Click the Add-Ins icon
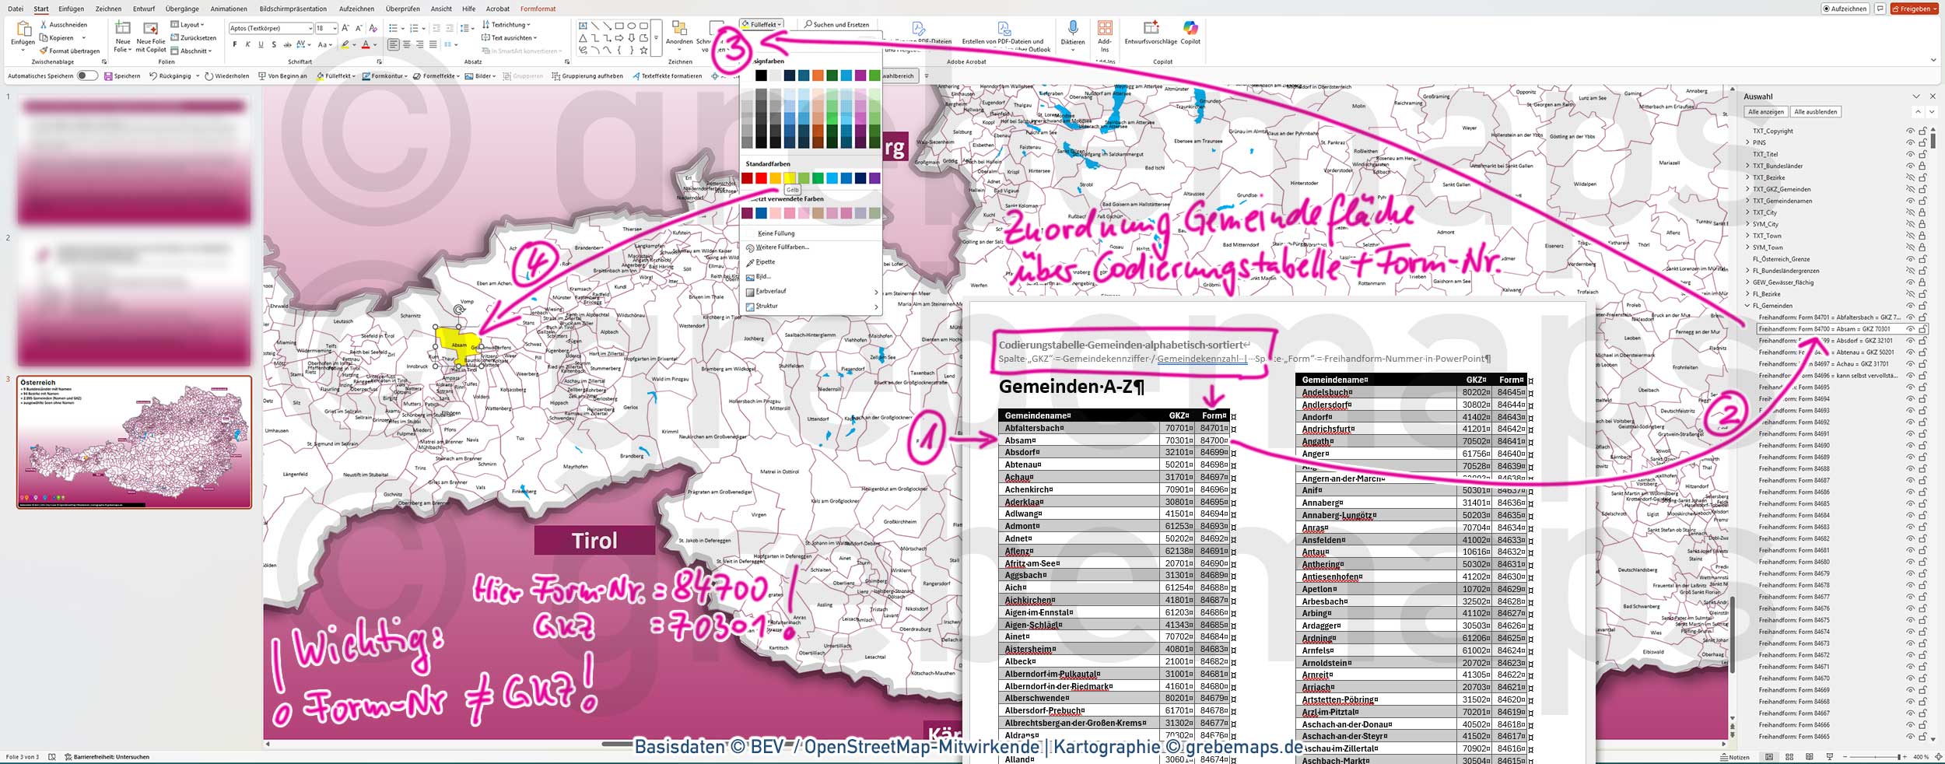The image size is (1945, 764). [1105, 29]
